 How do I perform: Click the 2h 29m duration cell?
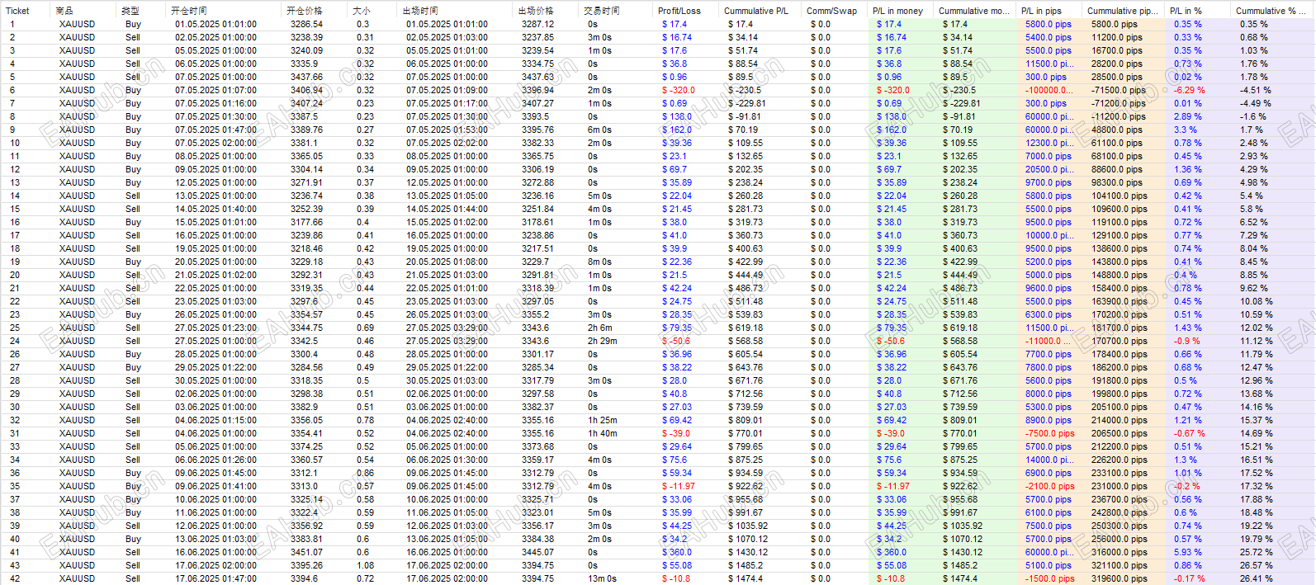tap(603, 341)
